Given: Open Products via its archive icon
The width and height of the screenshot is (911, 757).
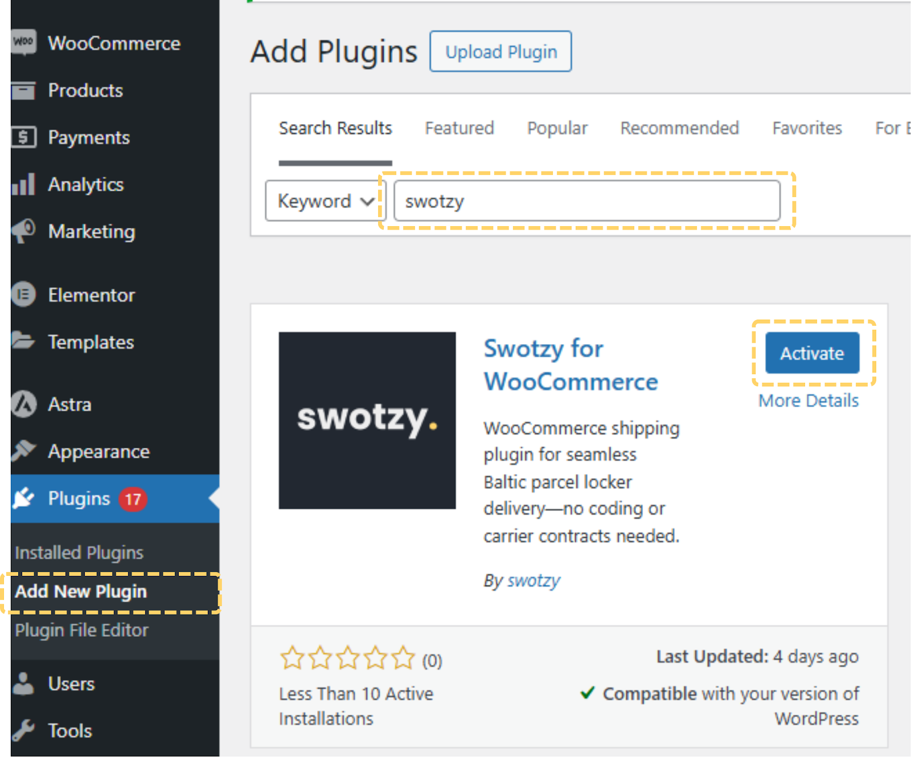Looking at the screenshot, I should 23,91.
